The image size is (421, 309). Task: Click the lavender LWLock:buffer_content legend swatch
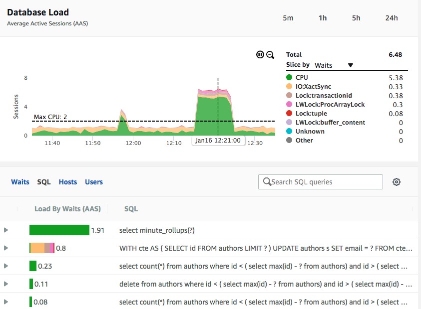289,122
